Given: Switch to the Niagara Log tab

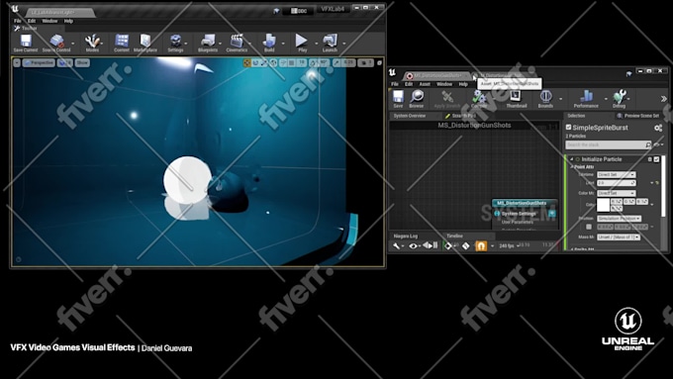Looking at the screenshot, I should 405,237.
